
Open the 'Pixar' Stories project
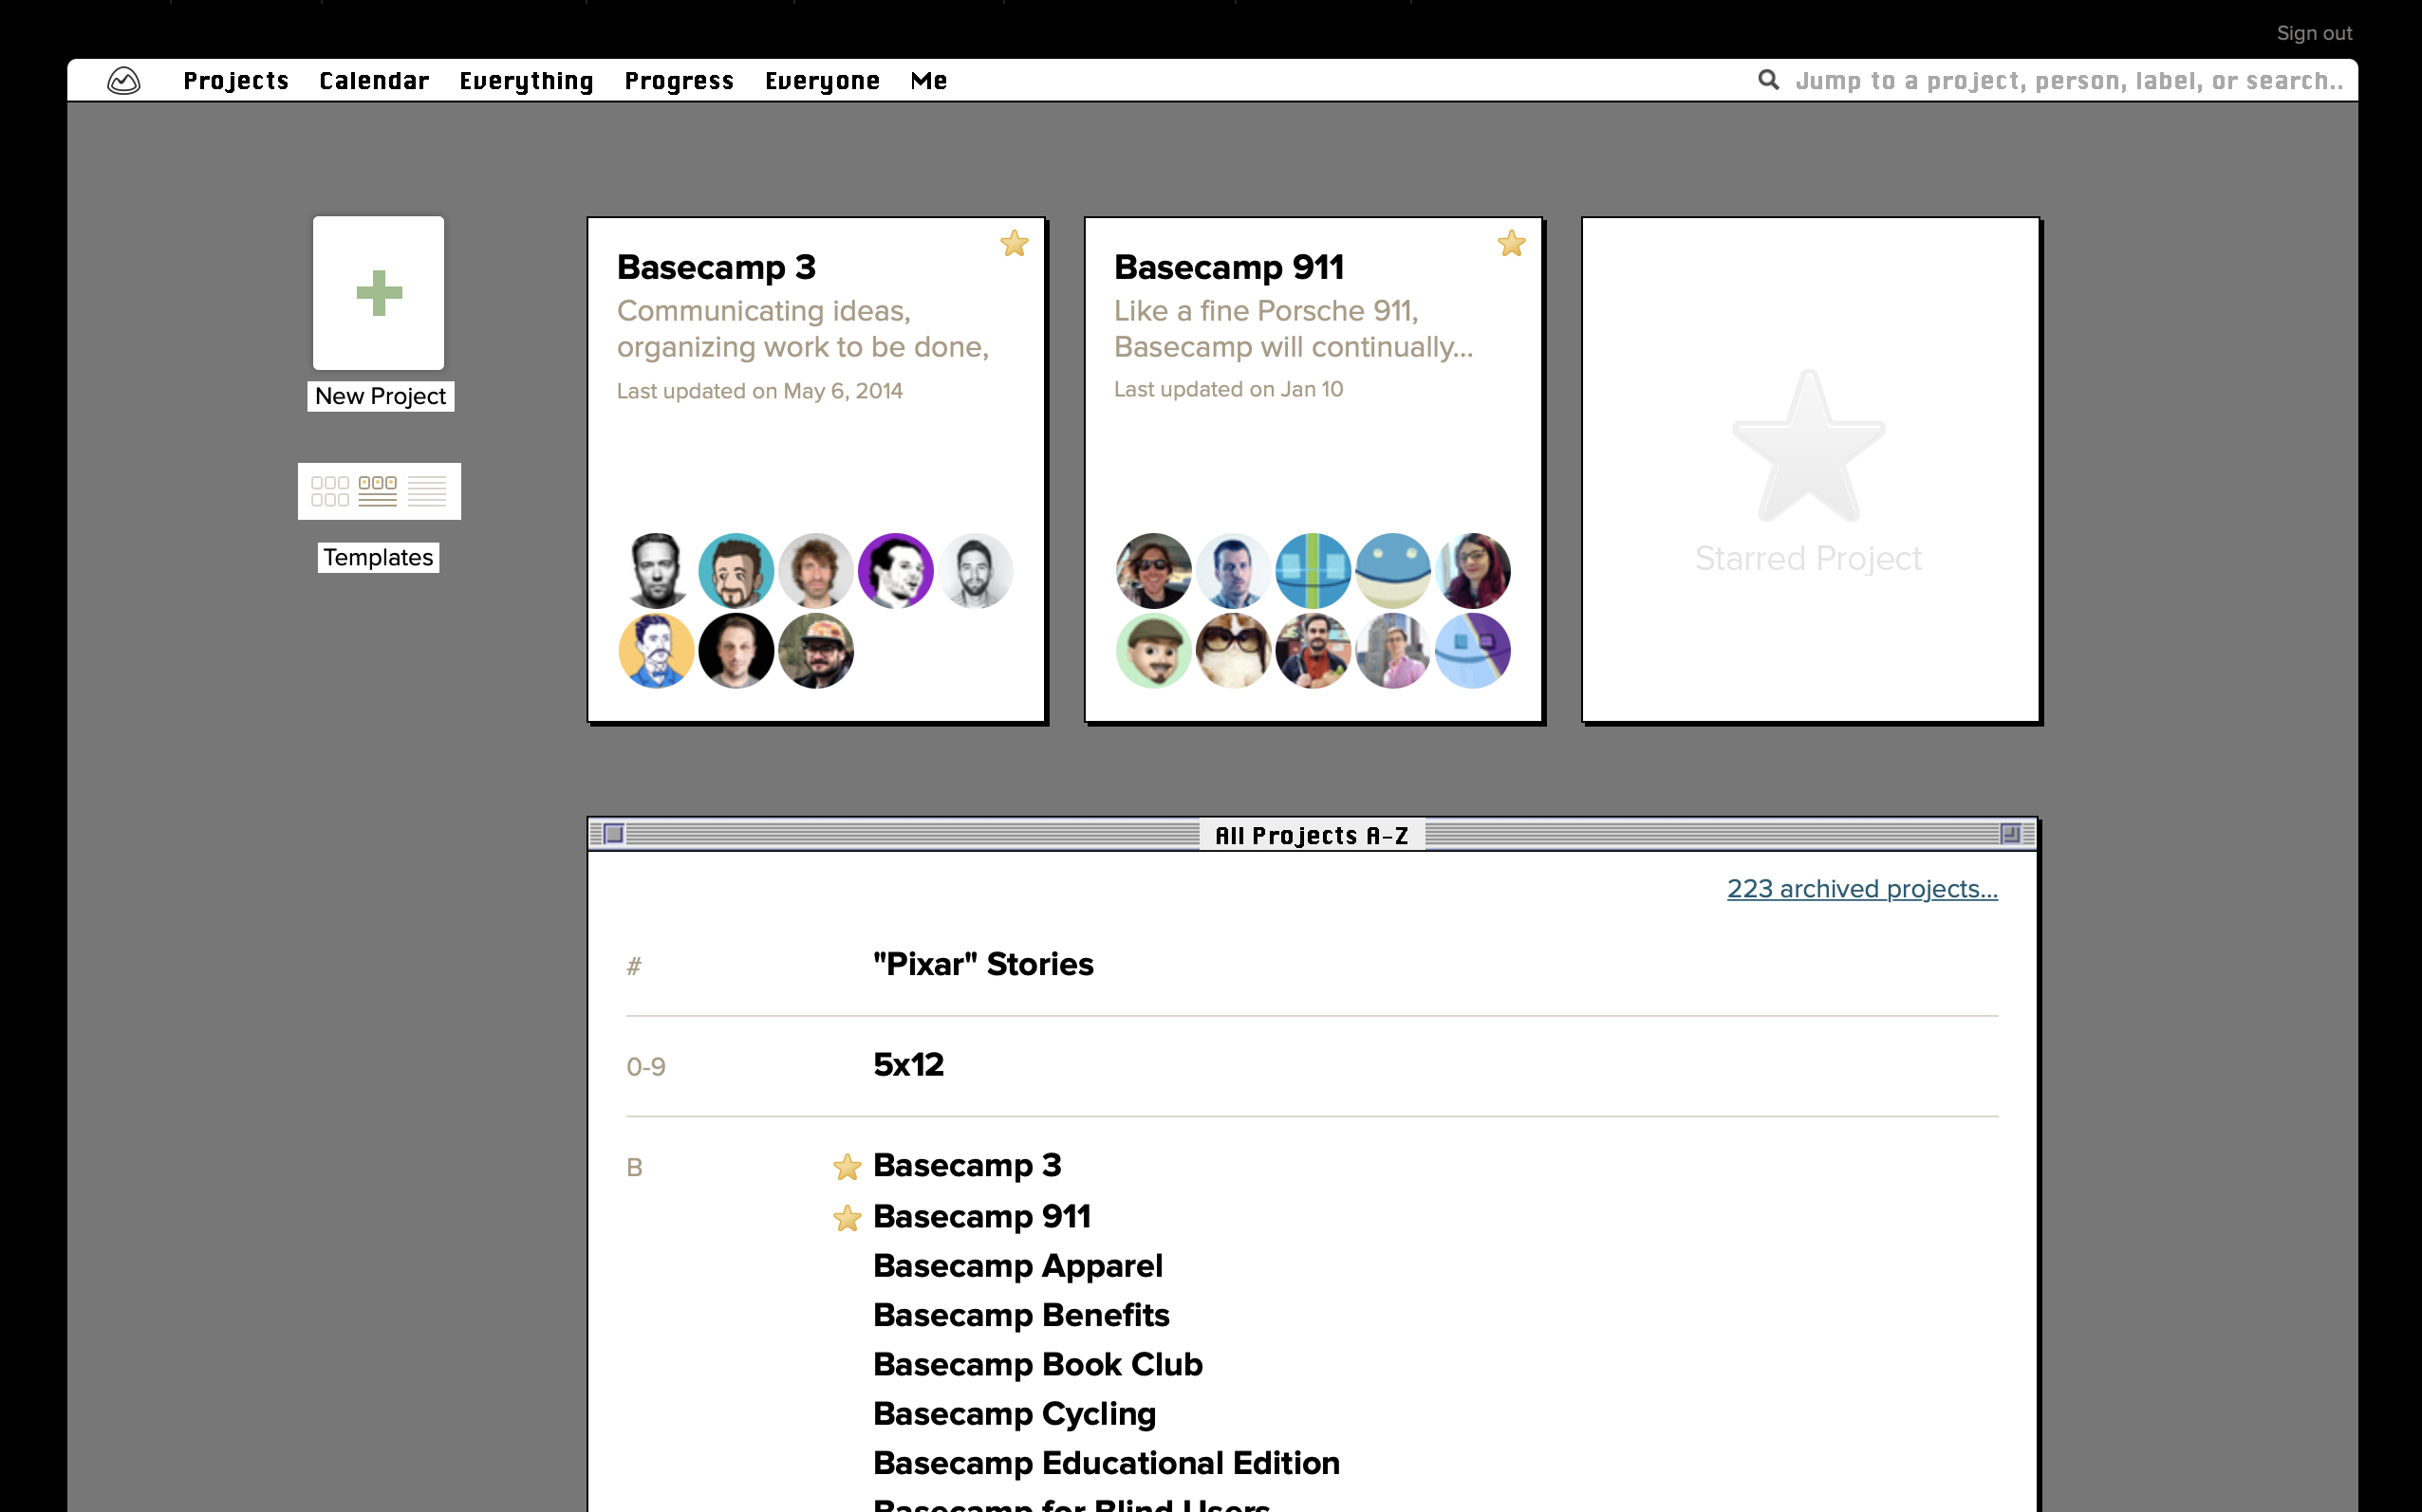pyautogui.click(x=982, y=964)
